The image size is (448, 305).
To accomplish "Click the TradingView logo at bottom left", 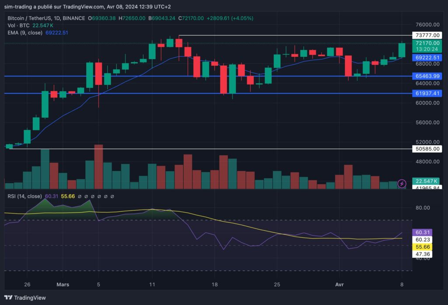I will [x=24, y=298].
